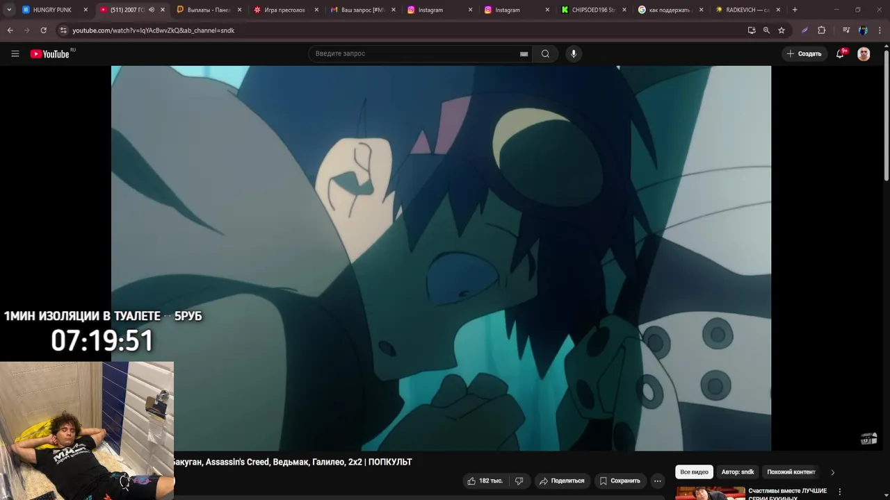This screenshot has width=890, height=500.
Task: Open the zoom magnifier in address bar
Action: (x=766, y=31)
